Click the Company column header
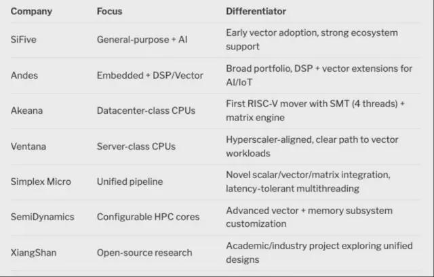Screen dimensions: 434x277 coord(31,12)
